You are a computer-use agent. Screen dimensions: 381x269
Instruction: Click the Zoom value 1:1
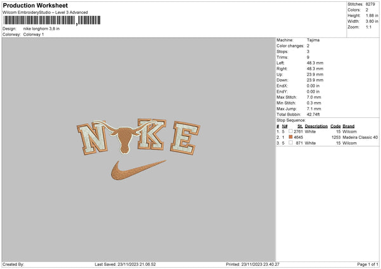coord(368,27)
